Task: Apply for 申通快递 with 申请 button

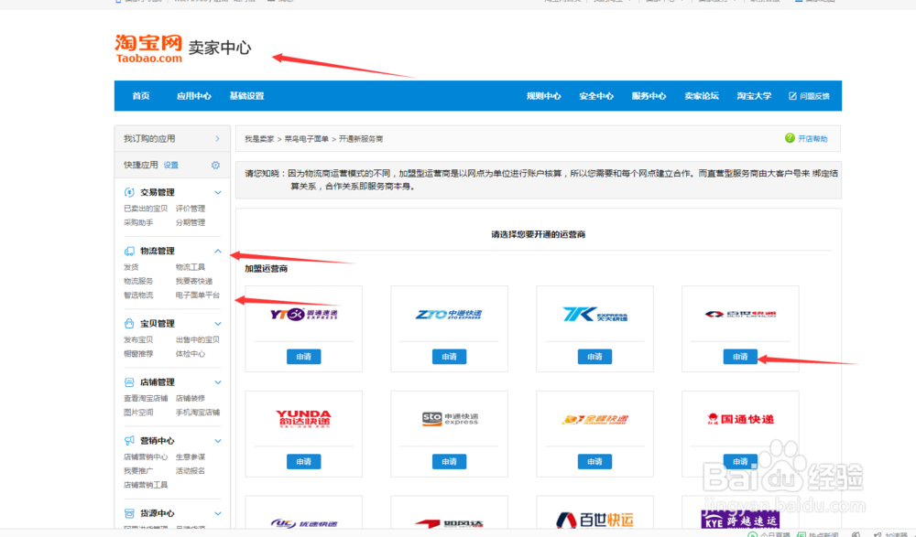Action: tap(449, 462)
